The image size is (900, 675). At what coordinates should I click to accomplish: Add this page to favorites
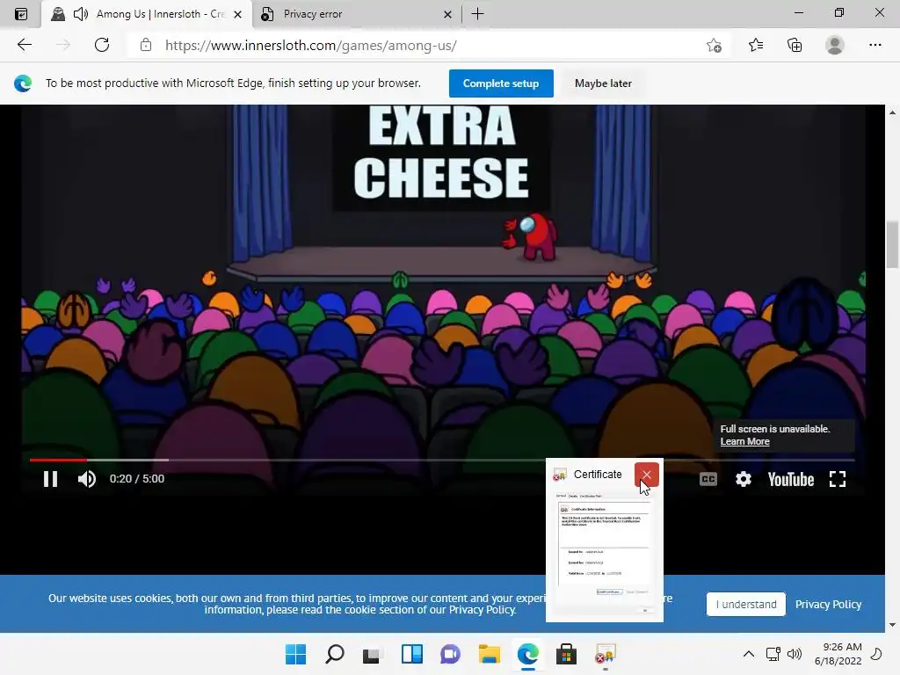714,46
